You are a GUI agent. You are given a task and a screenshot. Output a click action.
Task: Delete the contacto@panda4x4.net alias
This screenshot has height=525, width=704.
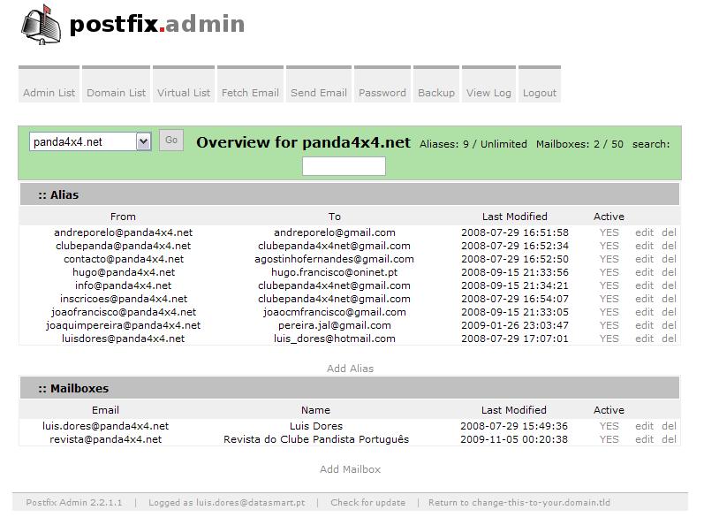click(669, 259)
